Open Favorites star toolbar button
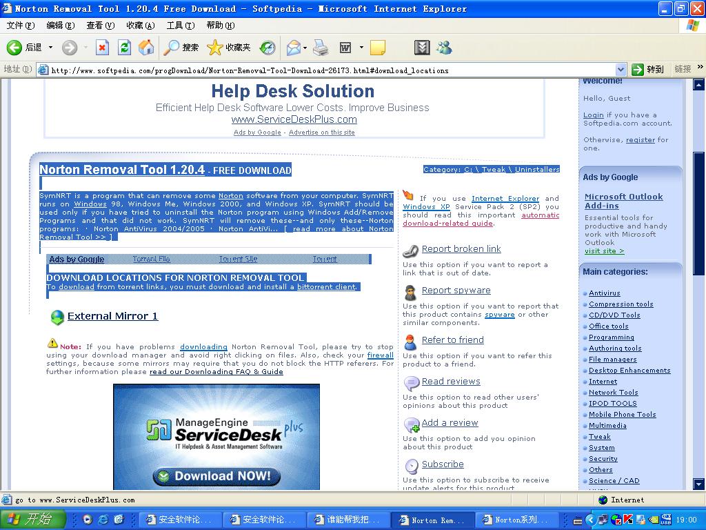Image resolution: width=706 pixels, height=530 pixels. tap(229, 48)
